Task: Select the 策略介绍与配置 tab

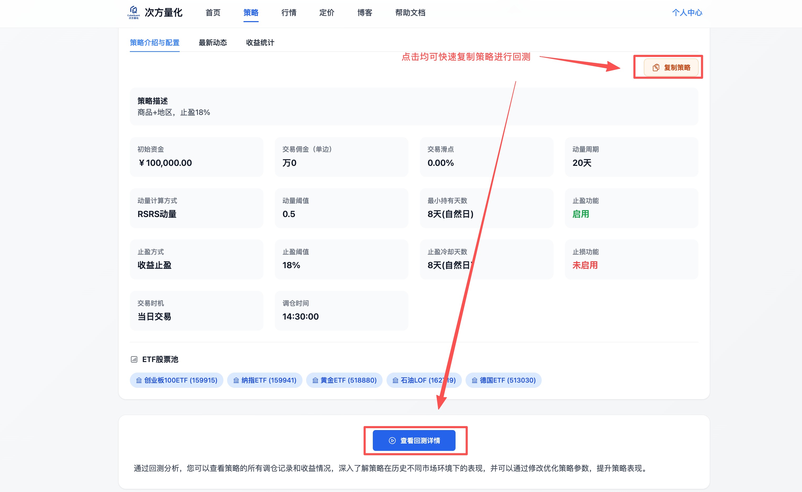Action: pos(155,43)
